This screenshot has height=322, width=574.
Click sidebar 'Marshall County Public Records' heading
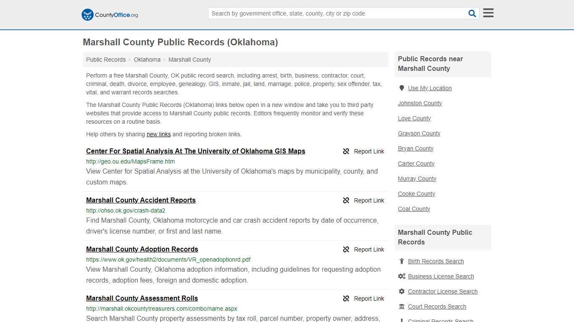(435, 237)
